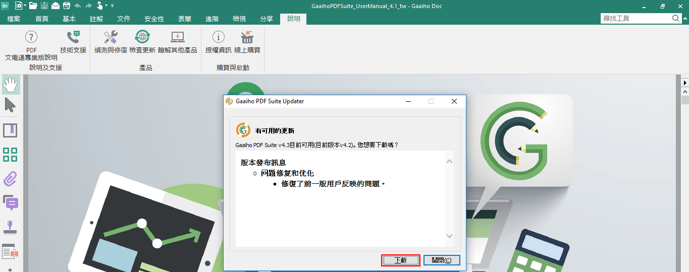Select the 說明 tab
This screenshot has width=689, height=272.
point(294,19)
